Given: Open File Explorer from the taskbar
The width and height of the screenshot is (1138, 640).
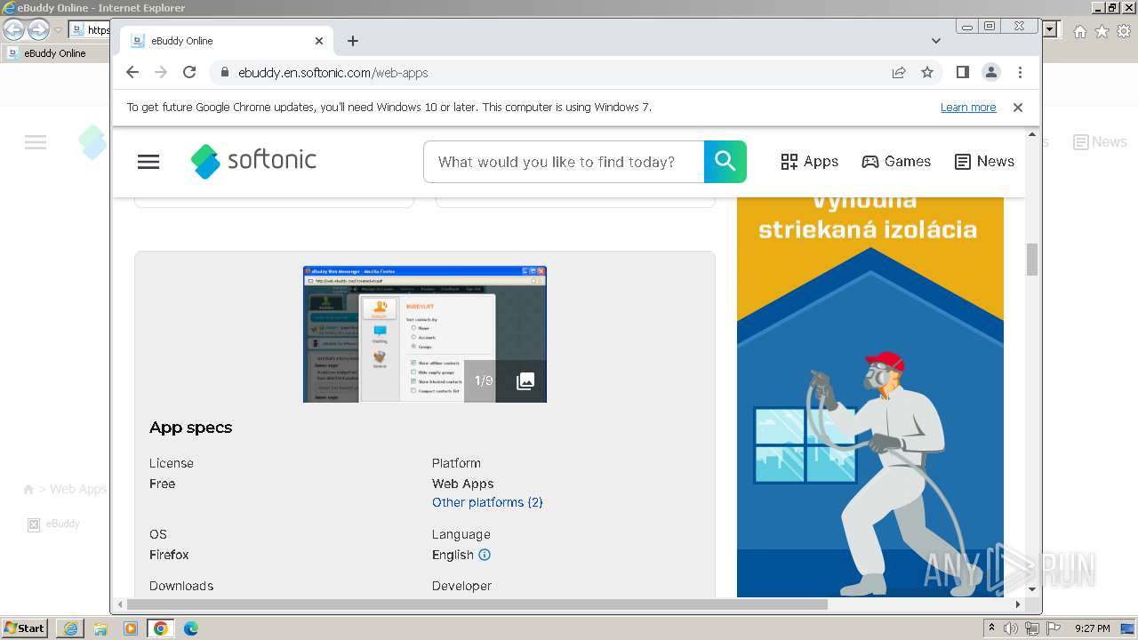Looking at the screenshot, I should coord(100,628).
